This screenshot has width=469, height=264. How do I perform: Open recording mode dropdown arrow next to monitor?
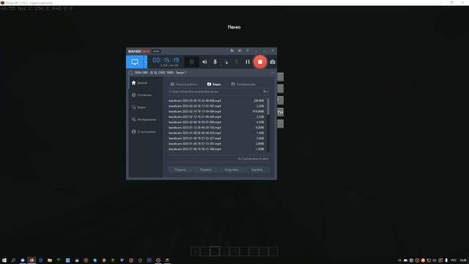[x=146, y=62]
